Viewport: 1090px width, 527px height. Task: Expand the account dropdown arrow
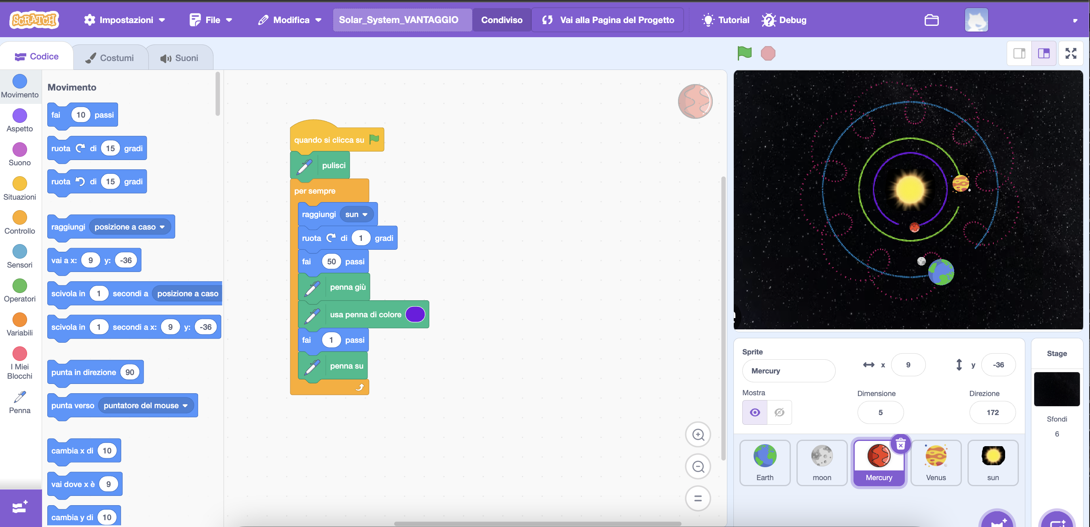1075,20
